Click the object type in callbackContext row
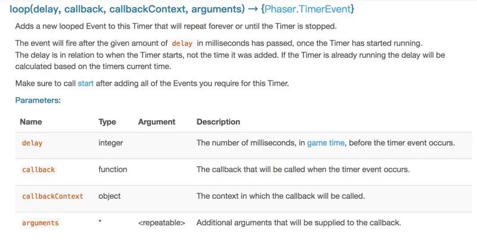Viewport: 477px width, 244px height. 110,196
